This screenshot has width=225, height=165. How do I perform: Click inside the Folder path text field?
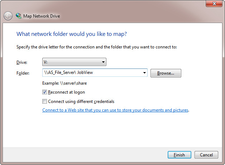(91, 73)
